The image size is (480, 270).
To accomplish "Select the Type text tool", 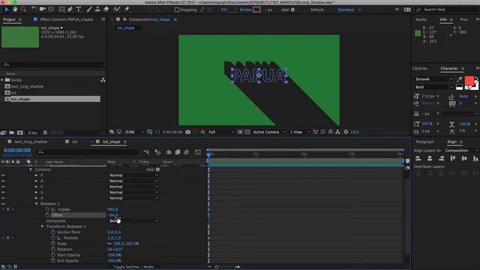I will pos(79,10).
